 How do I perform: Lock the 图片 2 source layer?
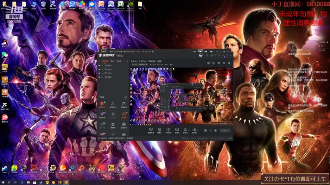(x=102, y=65)
